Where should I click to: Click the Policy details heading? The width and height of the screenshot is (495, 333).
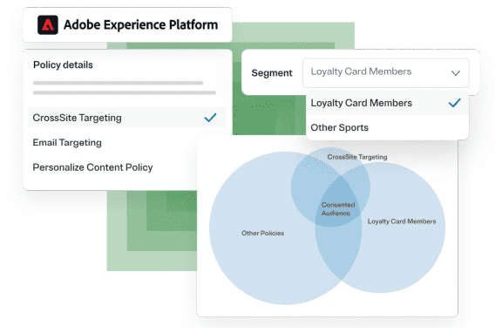click(x=63, y=65)
